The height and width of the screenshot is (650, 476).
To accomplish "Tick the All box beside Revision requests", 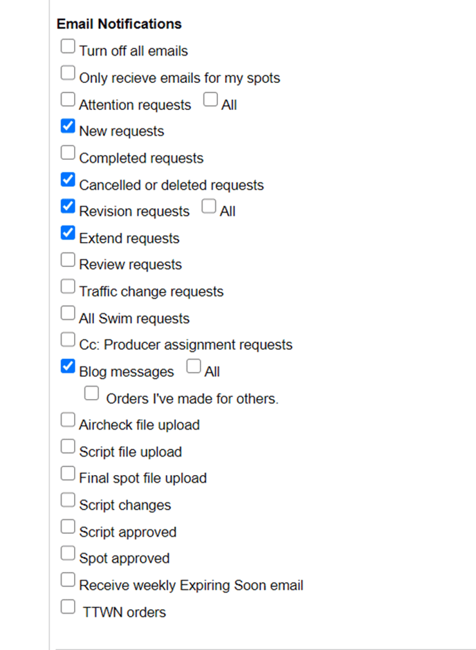I will click(x=208, y=206).
